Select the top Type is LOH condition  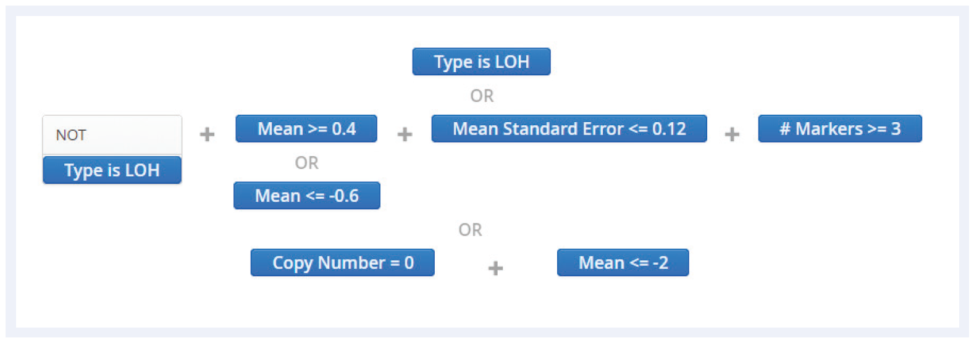pyautogui.click(x=481, y=62)
